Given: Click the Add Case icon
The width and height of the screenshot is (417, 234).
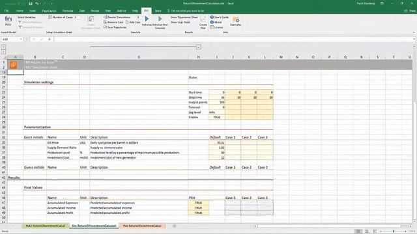Looking at the screenshot, I should pos(127,22).
